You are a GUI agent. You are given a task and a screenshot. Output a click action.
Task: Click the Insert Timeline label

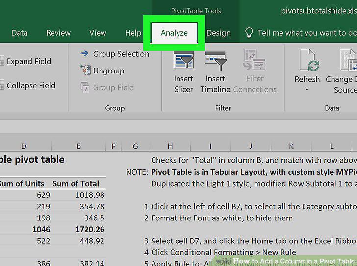(x=215, y=84)
